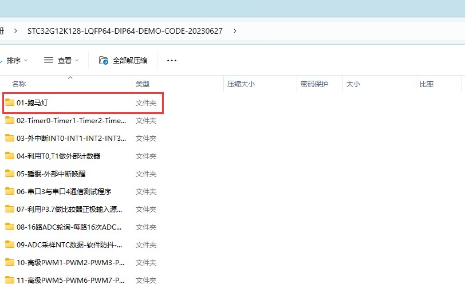Expand breadcrumb chevron before STC32G12K128 folder name
The width and height of the screenshot is (465, 284).
pyautogui.click(x=15, y=31)
